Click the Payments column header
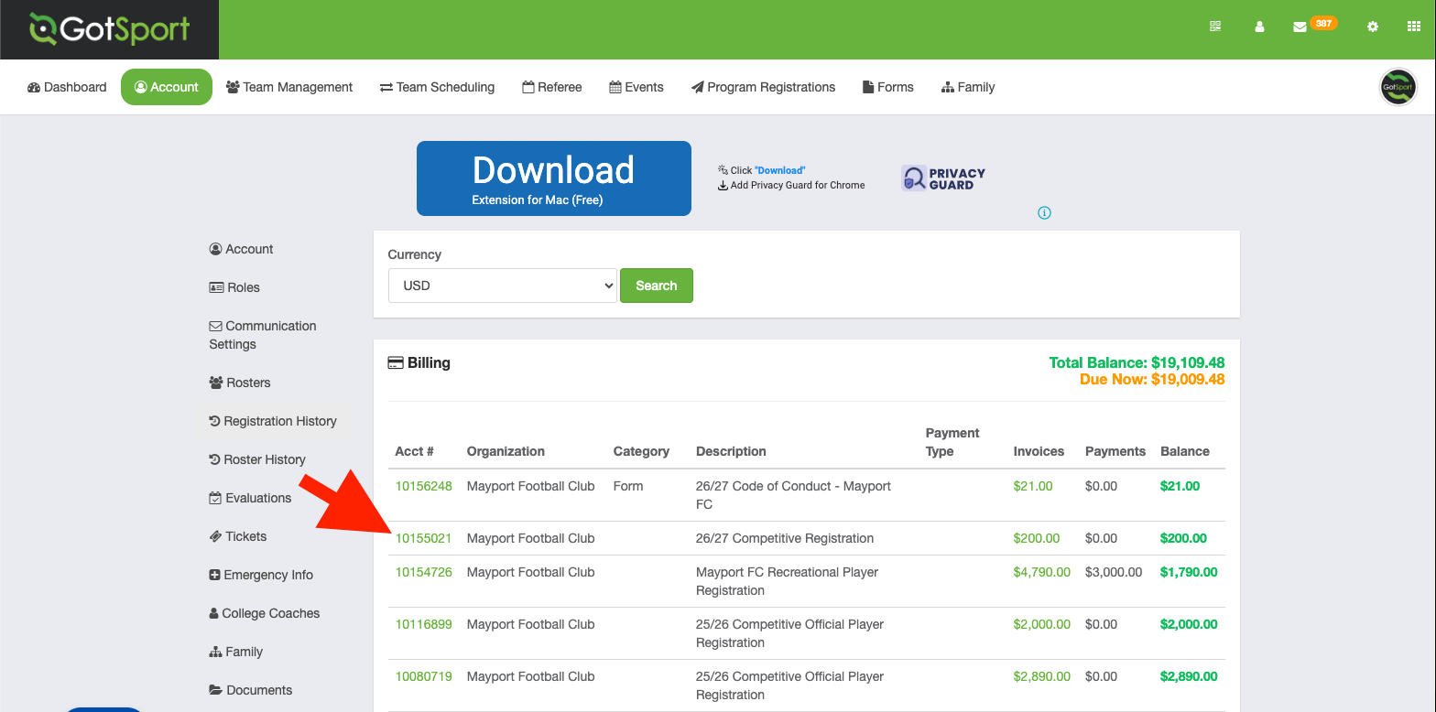1436x712 pixels. coord(1115,451)
